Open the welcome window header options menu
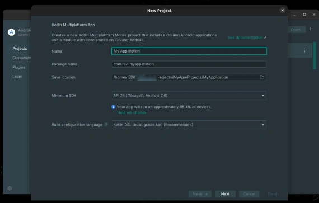The height and width of the screenshot is (203, 319). click(310, 30)
